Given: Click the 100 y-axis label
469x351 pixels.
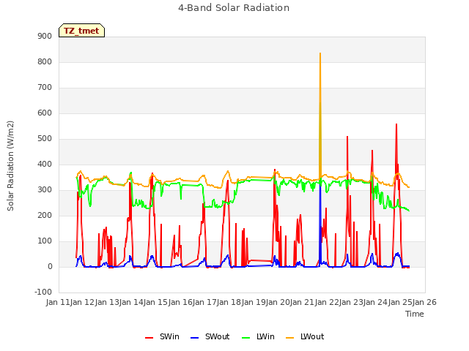Looking at the screenshot, I should [x=45, y=241].
